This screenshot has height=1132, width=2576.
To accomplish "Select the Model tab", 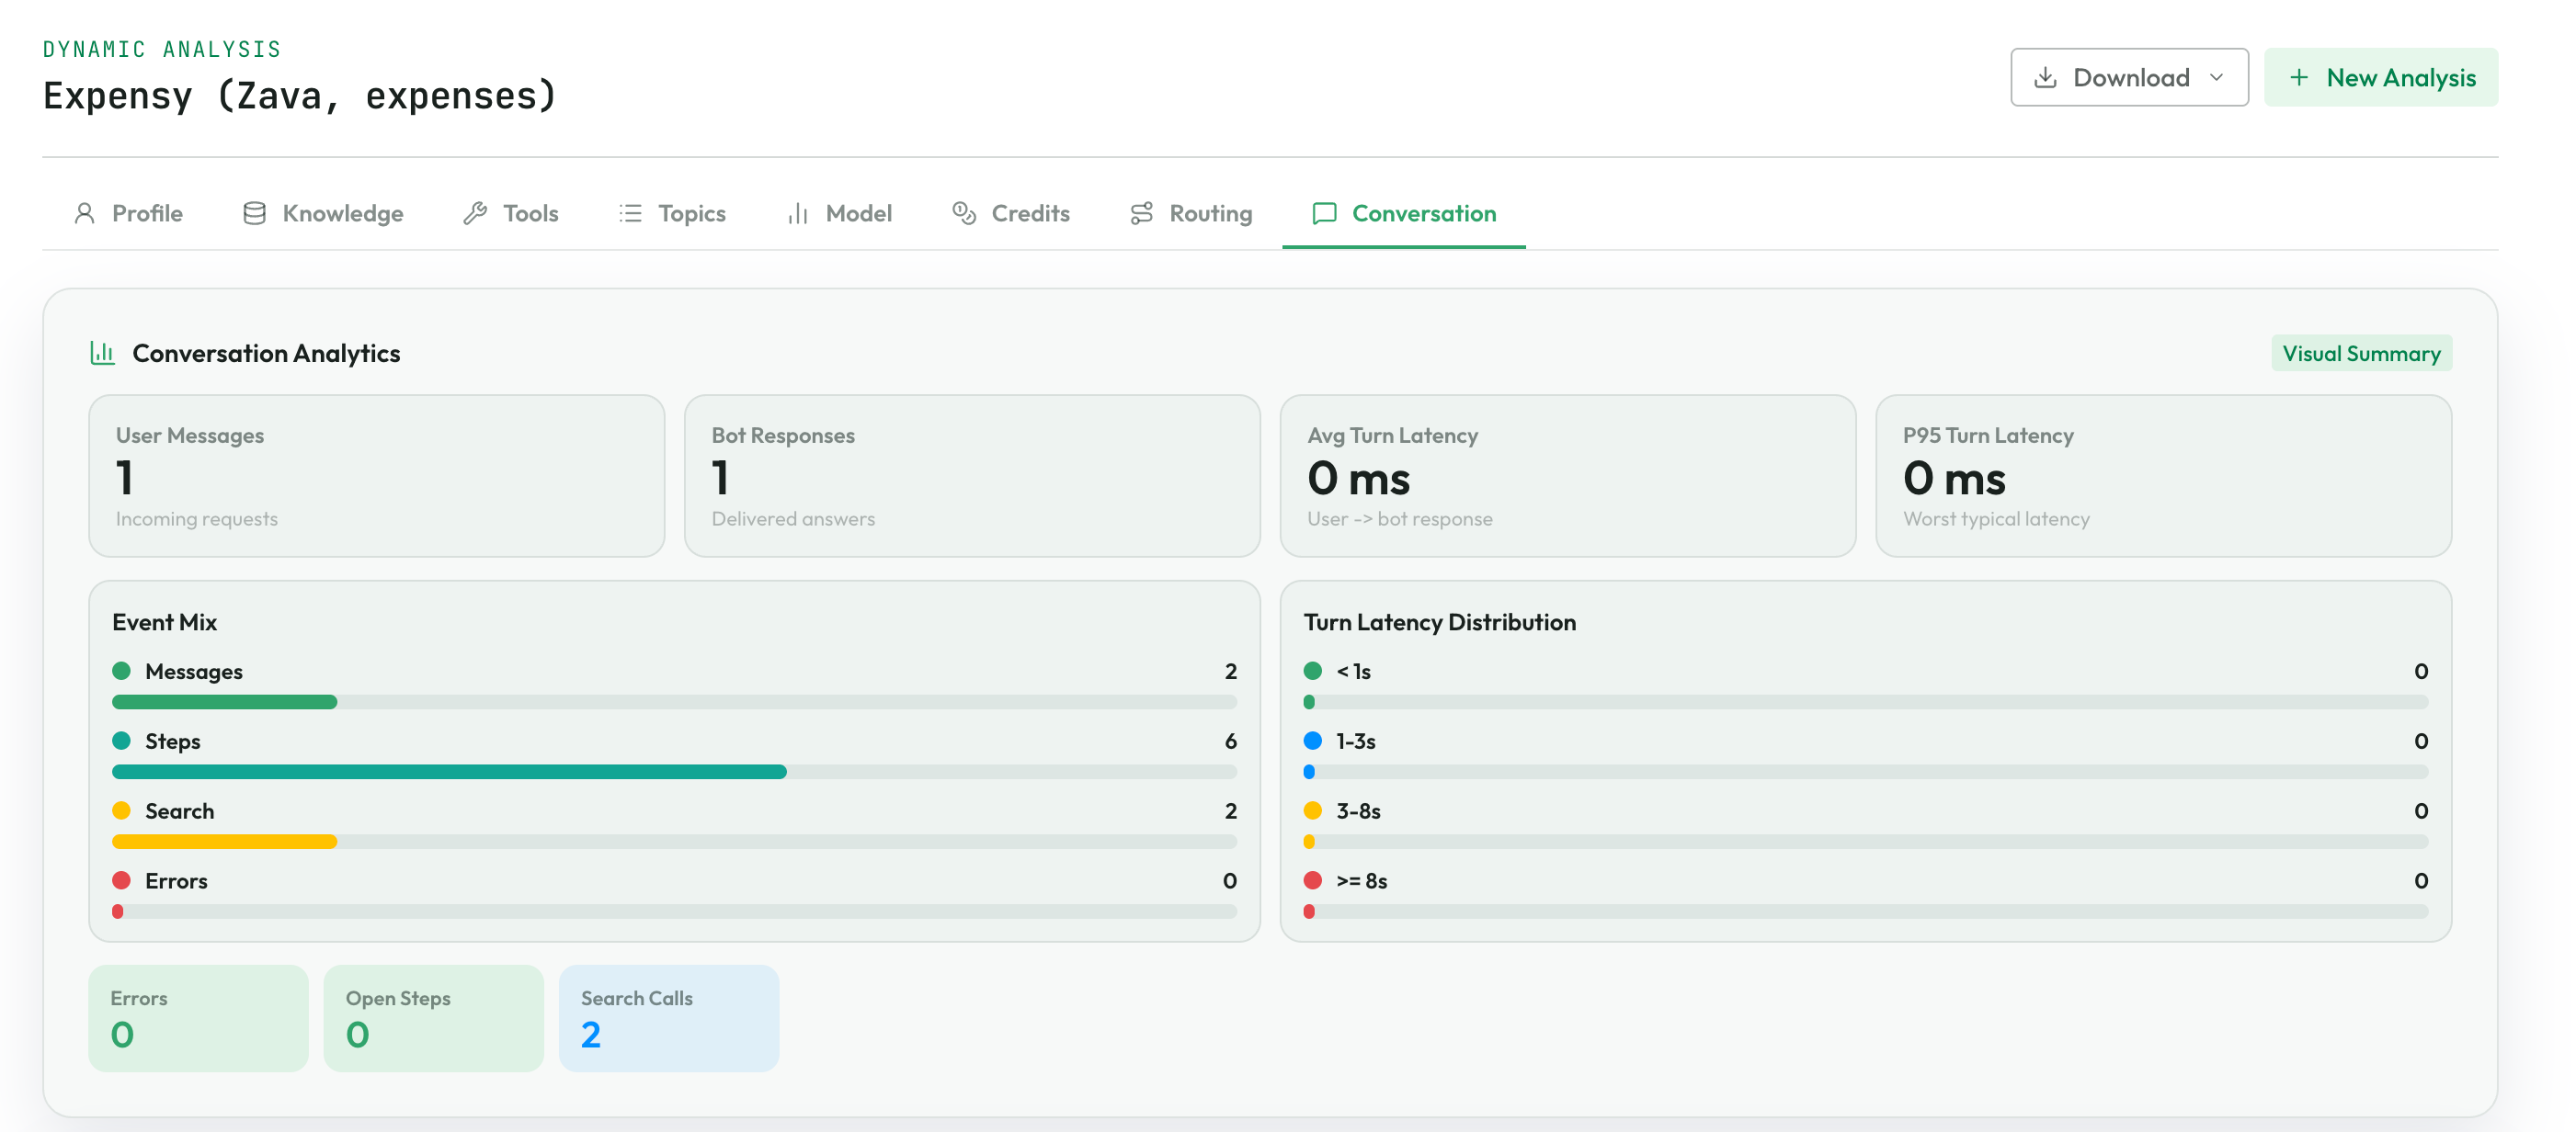I will (839, 213).
